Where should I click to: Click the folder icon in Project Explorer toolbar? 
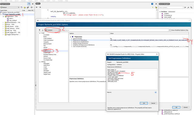(25, 7)
